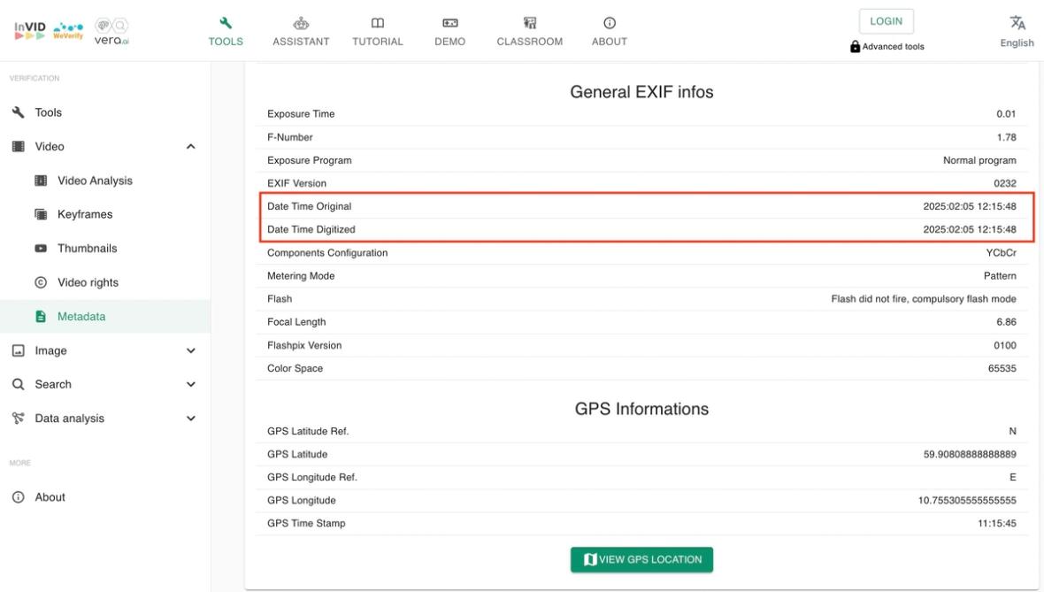This screenshot has height=592, width=1044.
Task: Click the About info icon in top navigation
Action: [610, 23]
